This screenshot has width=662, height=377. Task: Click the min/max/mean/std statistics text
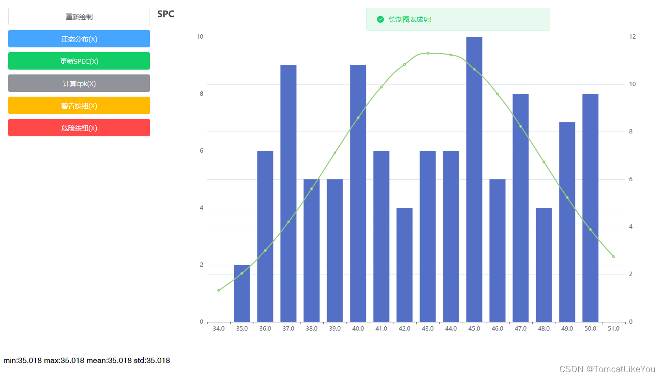coord(87,361)
